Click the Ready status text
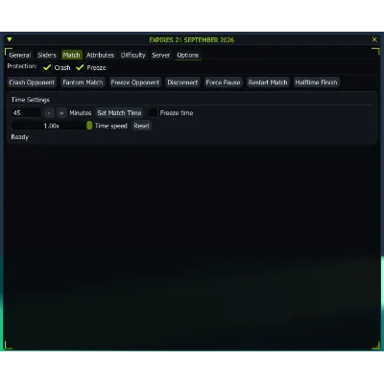This screenshot has height=384, width=384. click(x=20, y=137)
